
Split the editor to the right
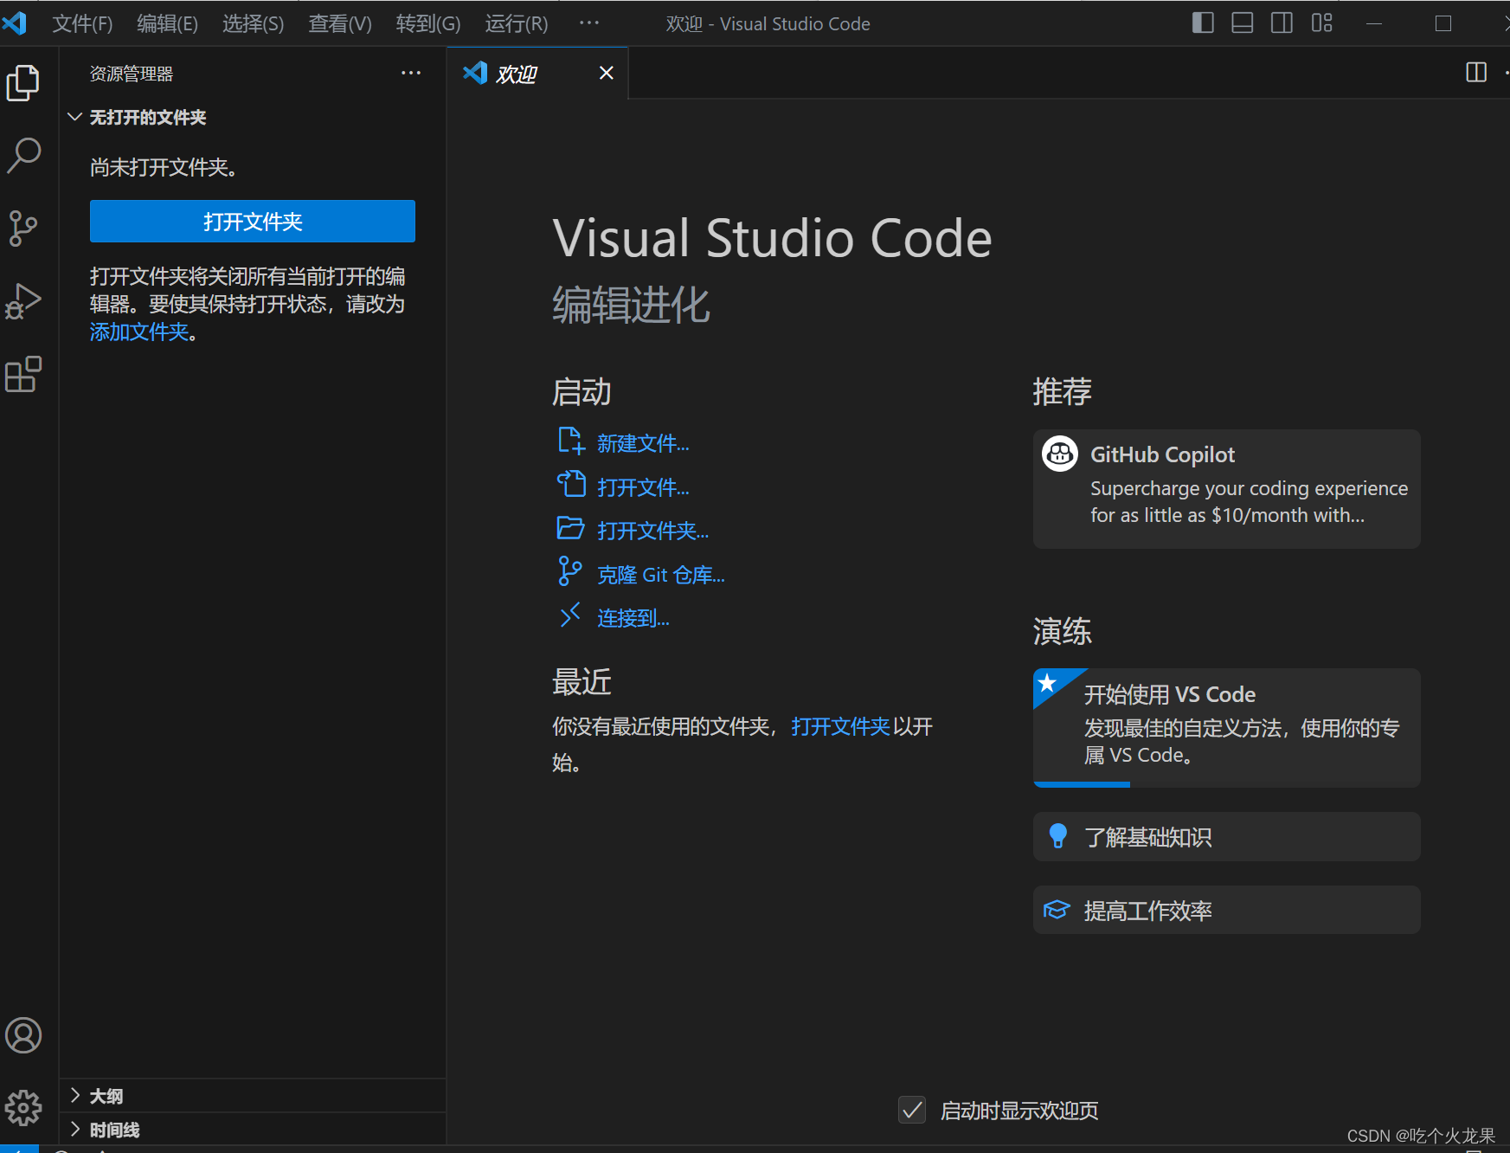coord(1476,73)
